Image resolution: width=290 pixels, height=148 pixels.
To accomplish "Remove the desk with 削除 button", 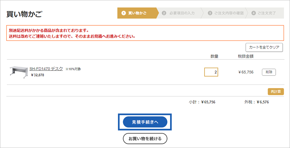I will point(269,72).
